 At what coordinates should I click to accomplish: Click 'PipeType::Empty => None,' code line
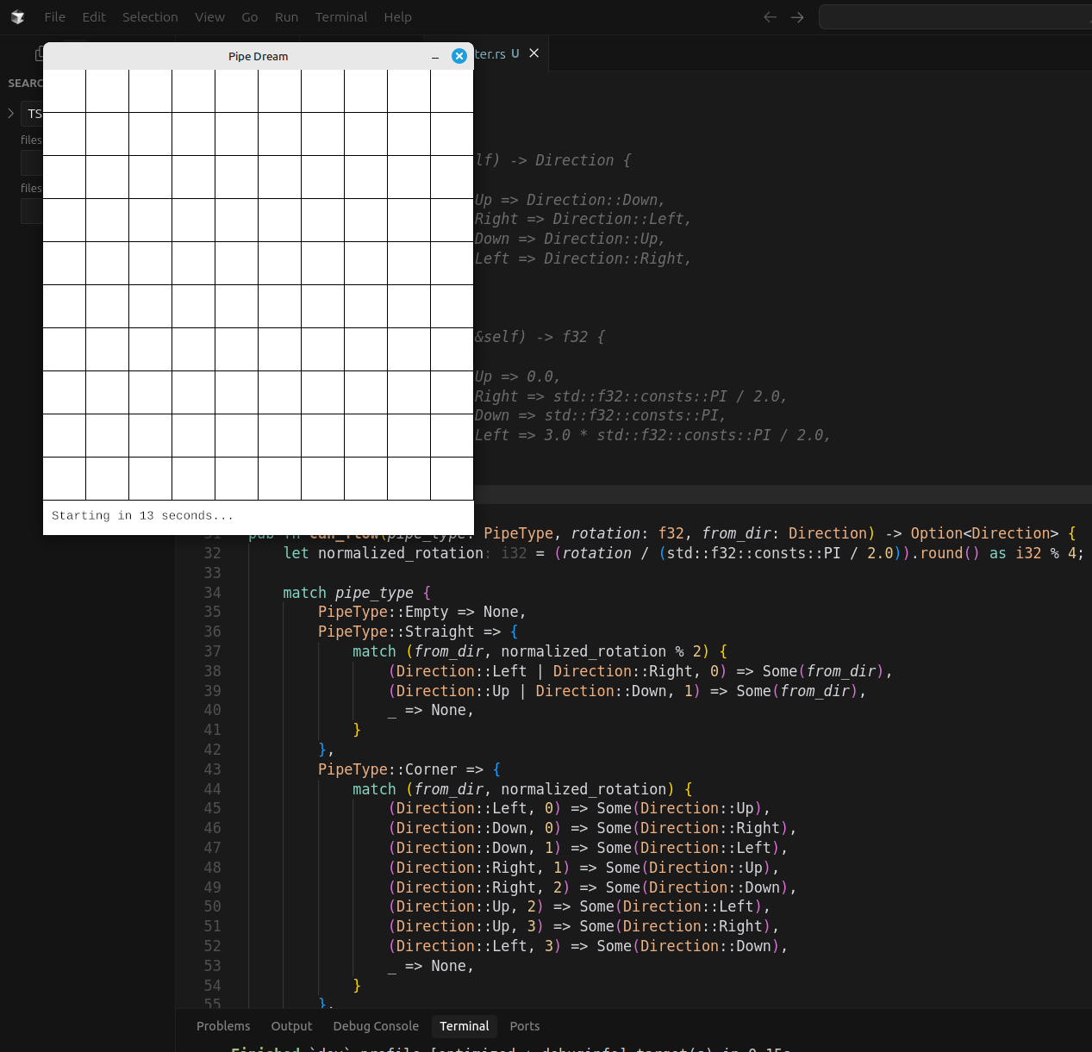click(x=421, y=612)
